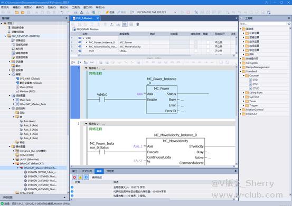Select Axis_2 (Axis) in project tree
The image size is (292, 206).
click(31, 130)
